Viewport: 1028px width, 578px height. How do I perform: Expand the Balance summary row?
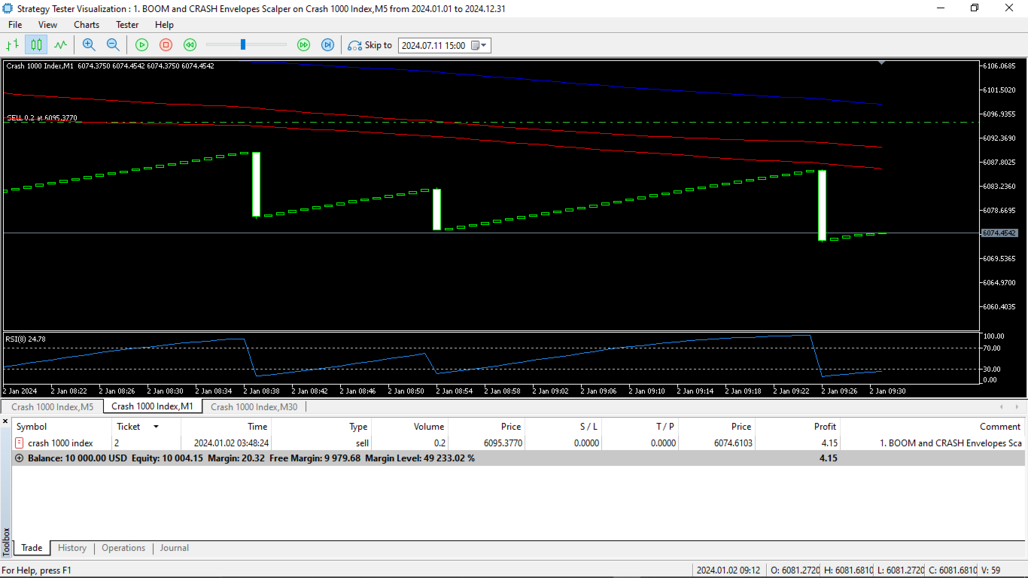click(20, 458)
